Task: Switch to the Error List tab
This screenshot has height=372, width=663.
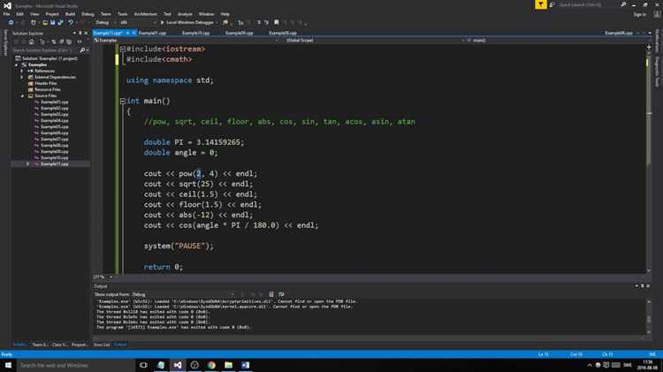Action: tap(102, 345)
